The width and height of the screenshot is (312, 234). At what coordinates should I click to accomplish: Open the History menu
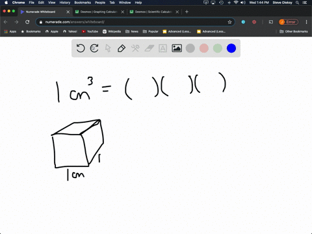point(65,3)
